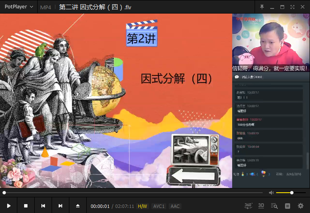This screenshot has height=213, width=310.
Task: Click the eject/open file icon
Action: [78, 206]
